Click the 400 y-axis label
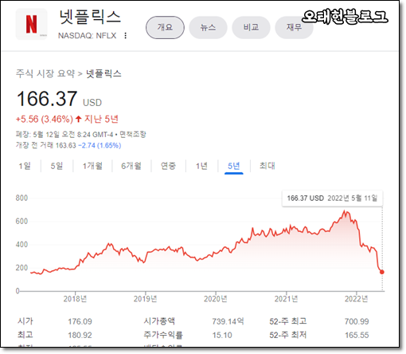Image resolution: width=406 pixels, height=354 pixels. [x=21, y=245]
